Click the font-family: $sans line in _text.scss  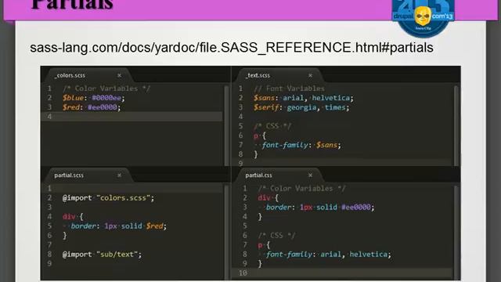(301, 145)
